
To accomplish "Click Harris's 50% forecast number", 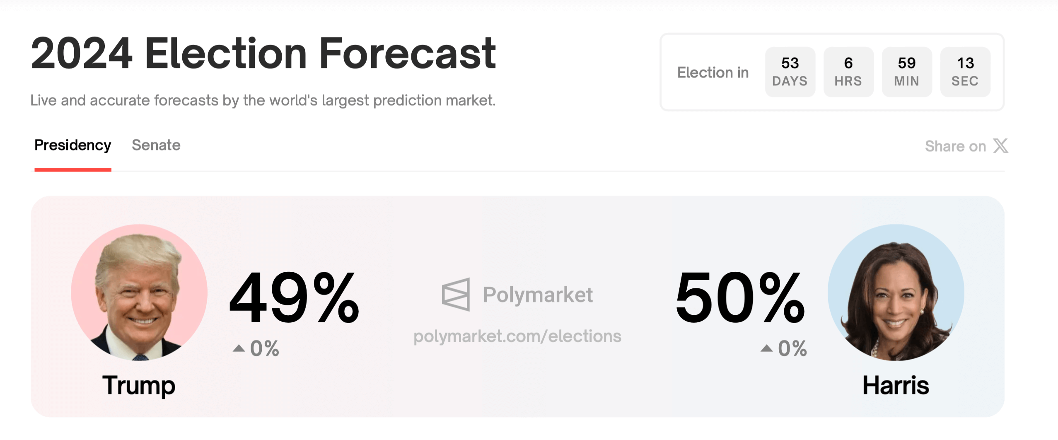I will click(x=740, y=297).
